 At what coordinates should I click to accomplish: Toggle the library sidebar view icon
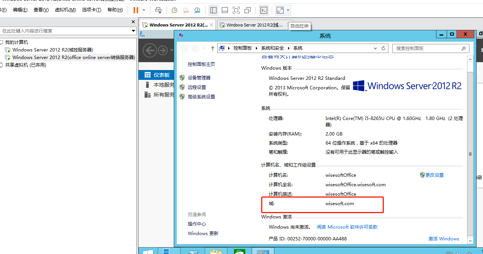(x=213, y=10)
